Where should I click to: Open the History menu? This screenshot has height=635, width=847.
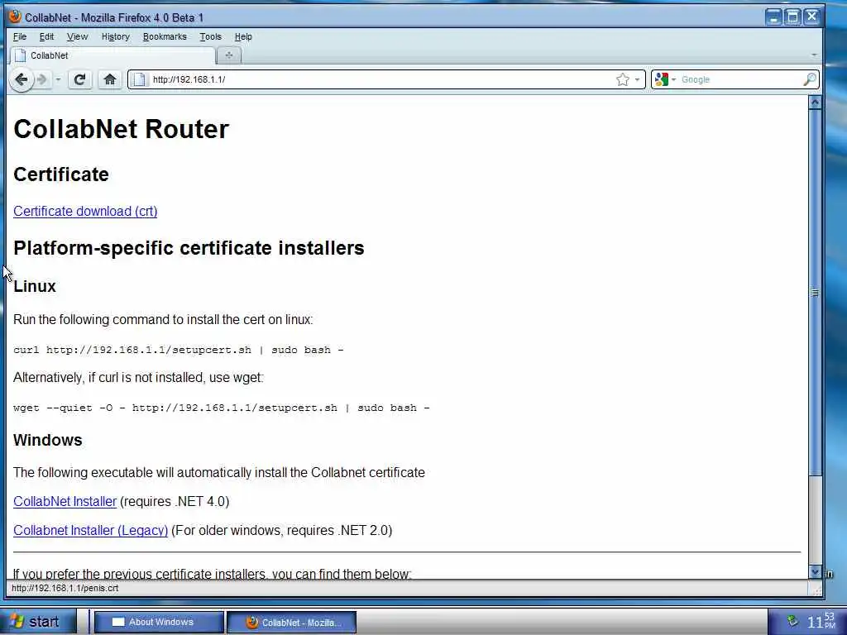coord(116,36)
